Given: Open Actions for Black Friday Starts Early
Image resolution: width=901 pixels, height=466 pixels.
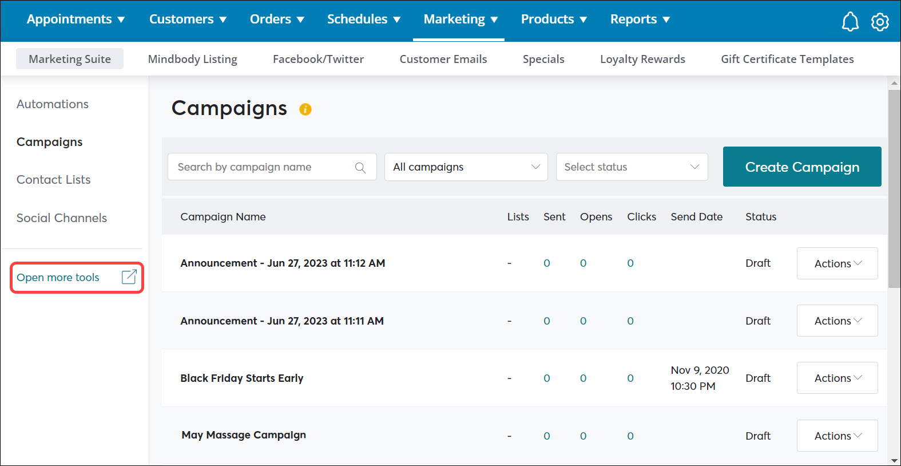Looking at the screenshot, I should click(x=838, y=378).
